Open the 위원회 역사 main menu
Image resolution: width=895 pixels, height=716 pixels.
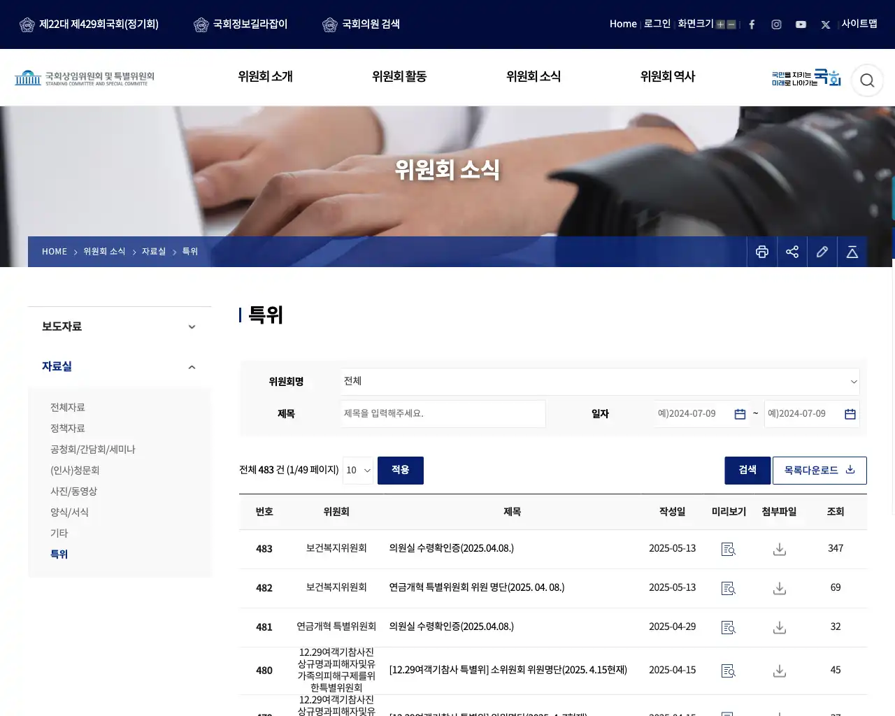[668, 76]
